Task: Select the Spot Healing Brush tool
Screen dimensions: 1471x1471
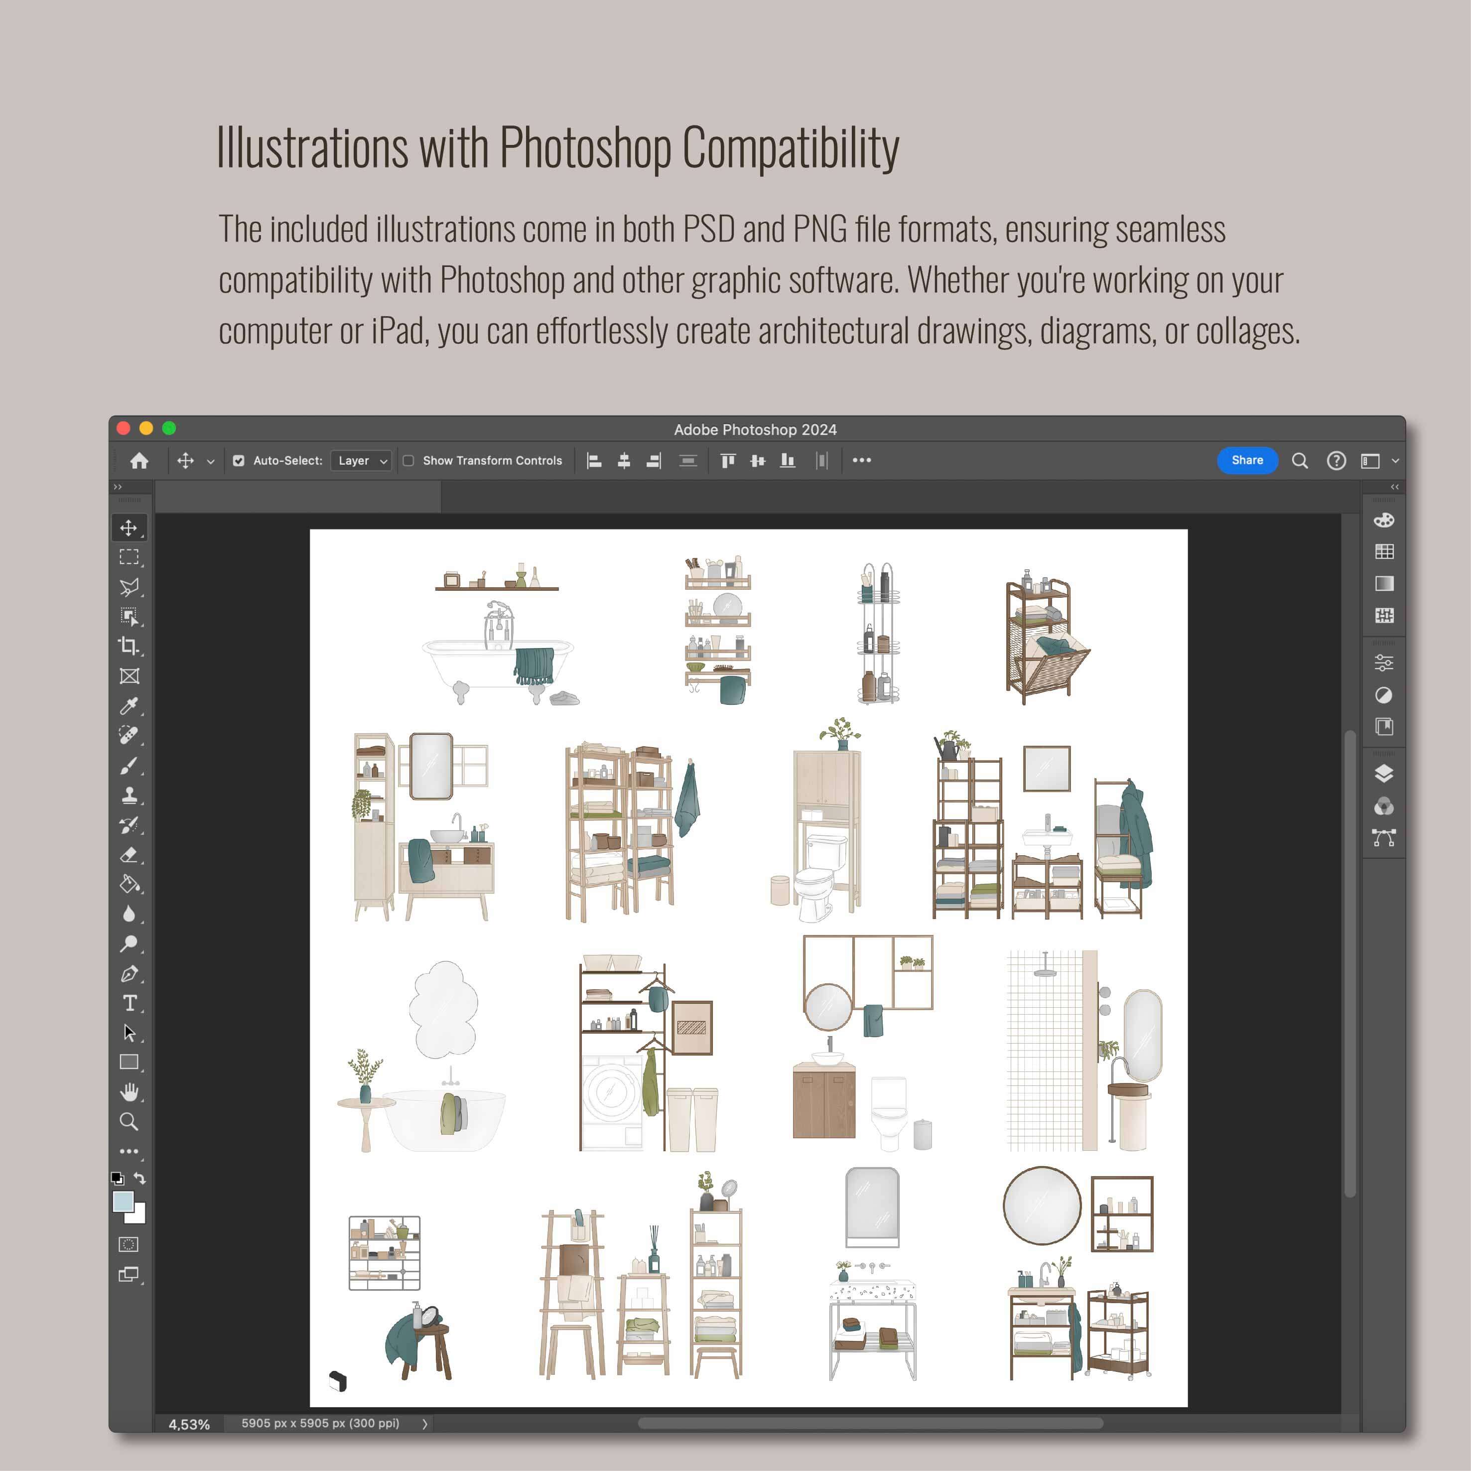Action: coord(129,735)
